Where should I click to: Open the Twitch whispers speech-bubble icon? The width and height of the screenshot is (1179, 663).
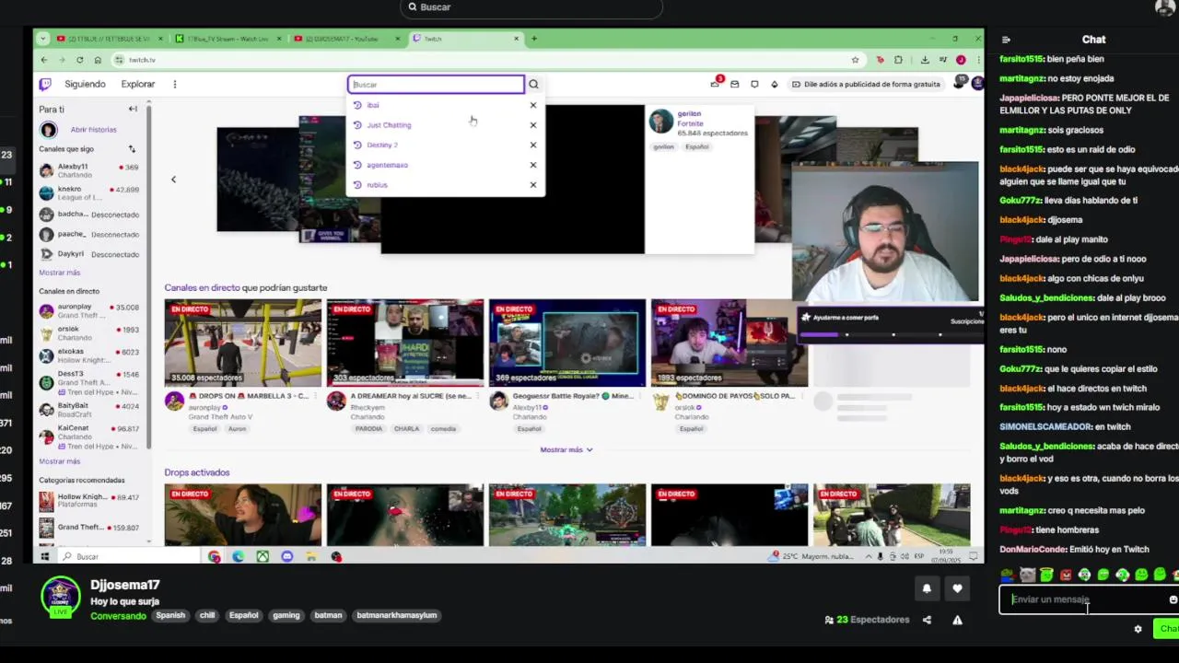[754, 84]
